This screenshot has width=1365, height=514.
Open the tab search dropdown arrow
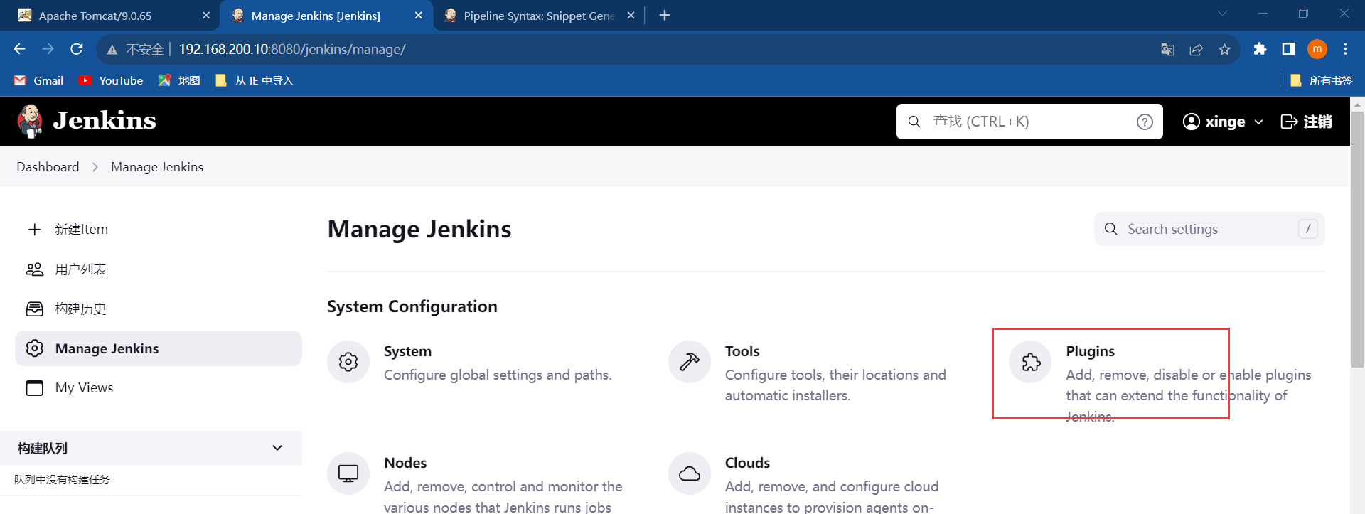click(1222, 14)
